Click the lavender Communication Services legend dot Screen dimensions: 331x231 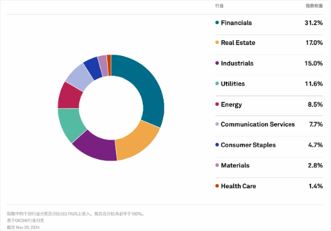click(217, 124)
